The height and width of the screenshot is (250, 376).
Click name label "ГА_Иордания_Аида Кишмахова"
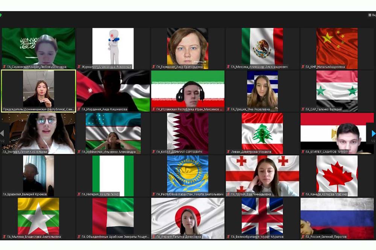click(x=105, y=109)
